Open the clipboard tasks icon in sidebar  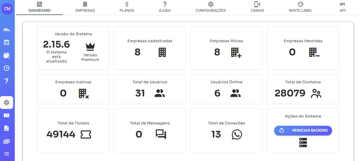tap(7, 42)
